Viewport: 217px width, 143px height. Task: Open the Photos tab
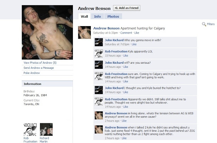tap(113, 17)
